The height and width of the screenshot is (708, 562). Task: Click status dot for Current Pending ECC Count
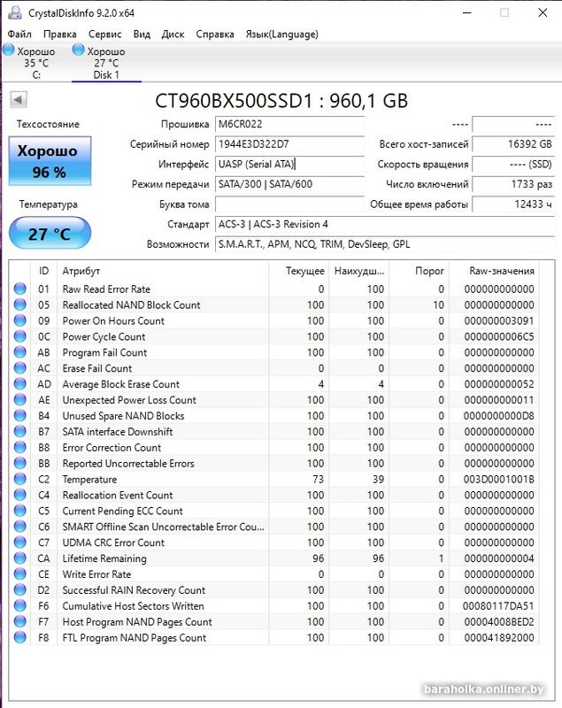[x=19, y=511]
